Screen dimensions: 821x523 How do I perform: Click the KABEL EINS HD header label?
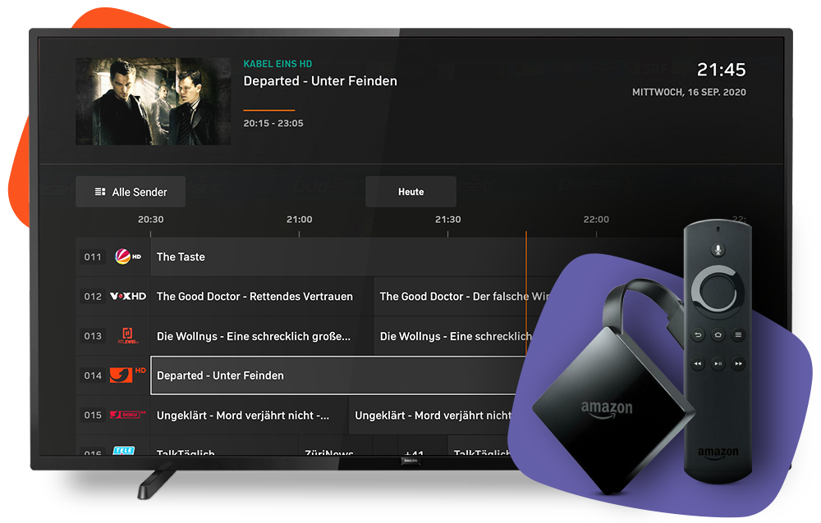point(277,64)
